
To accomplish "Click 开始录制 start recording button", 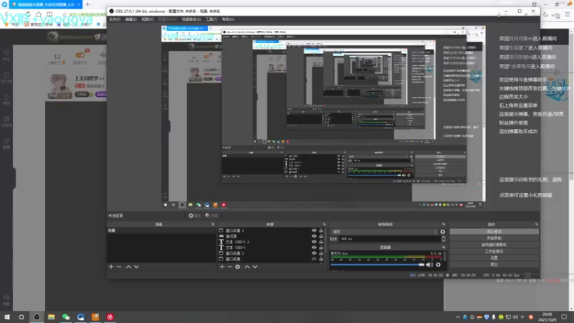I will (x=494, y=238).
